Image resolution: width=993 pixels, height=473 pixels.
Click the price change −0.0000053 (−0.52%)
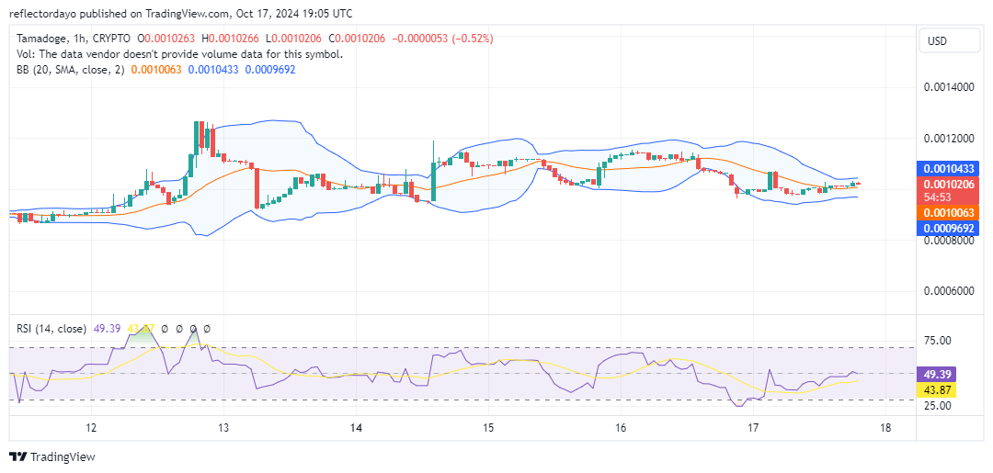pos(442,39)
